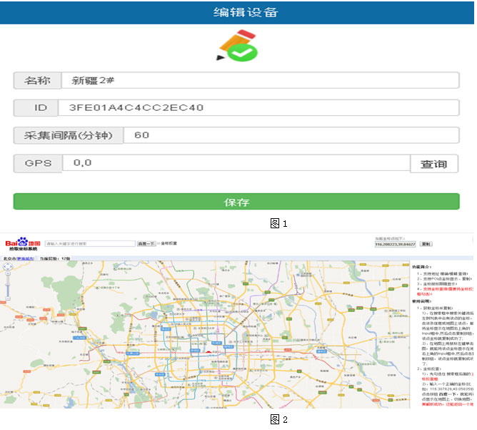The height and width of the screenshot is (430, 477).
Task: Click the Baidu Map logo
Action: coord(21,243)
